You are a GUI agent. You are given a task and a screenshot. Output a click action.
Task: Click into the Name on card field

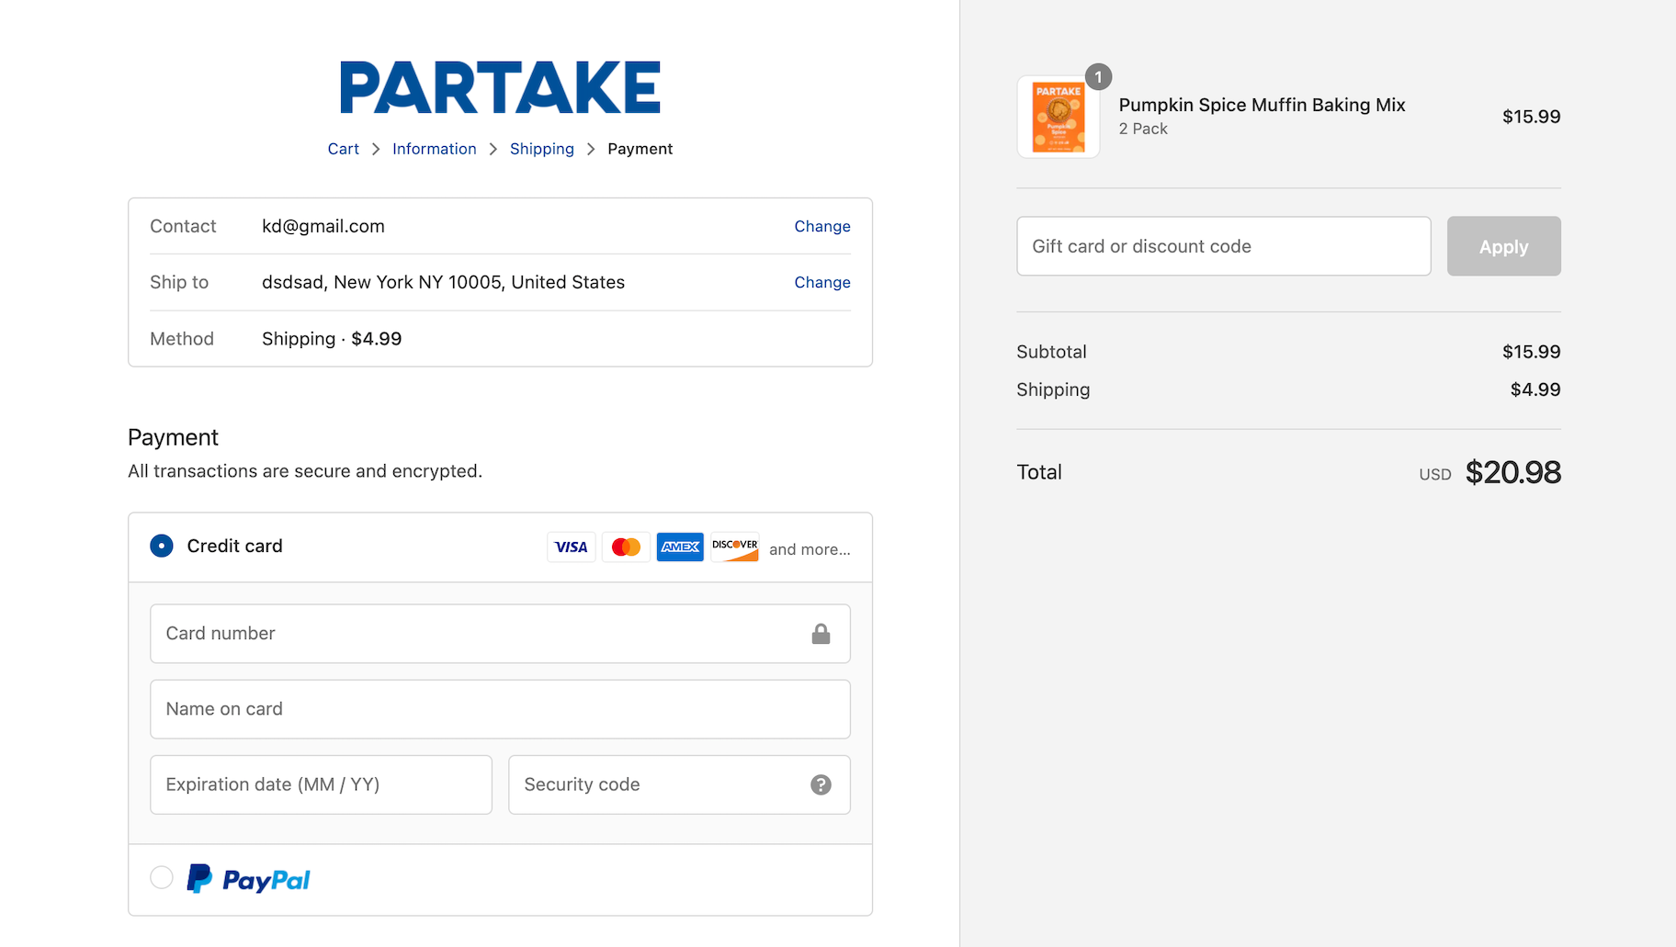coord(500,709)
